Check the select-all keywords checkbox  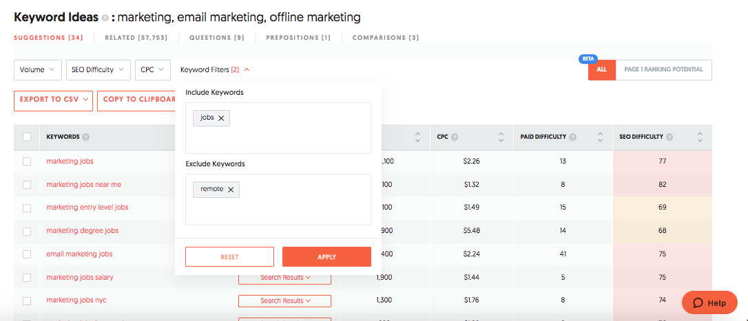[27, 137]
